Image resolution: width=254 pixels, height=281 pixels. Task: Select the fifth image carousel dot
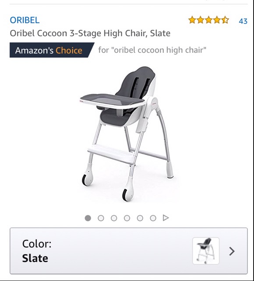tap(140, 218)
